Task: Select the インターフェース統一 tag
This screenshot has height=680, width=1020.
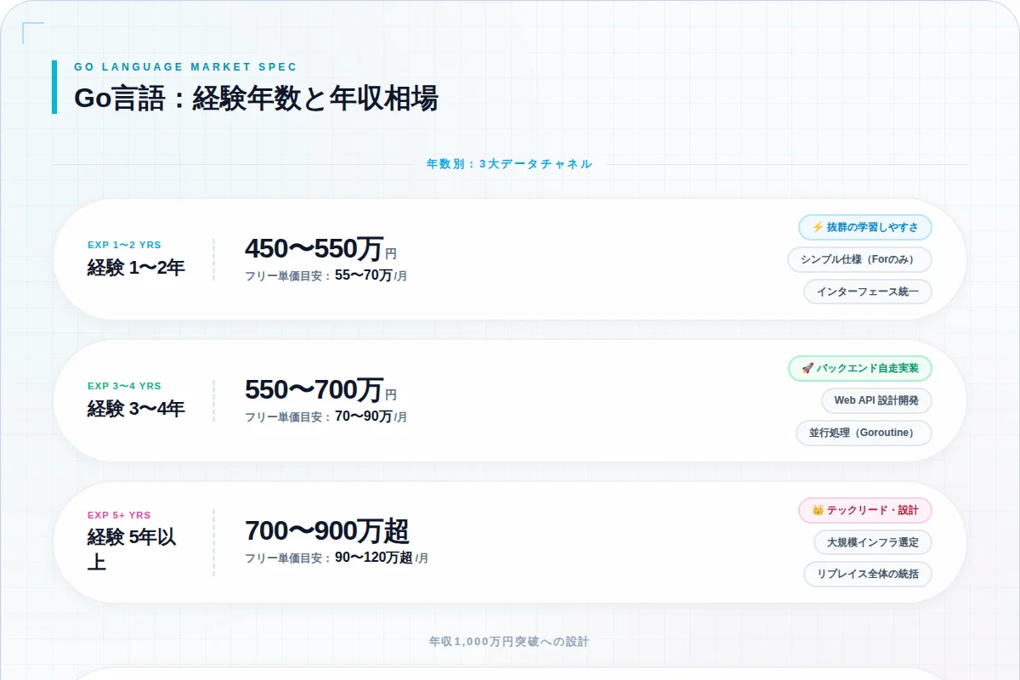Action: [868, 292]
